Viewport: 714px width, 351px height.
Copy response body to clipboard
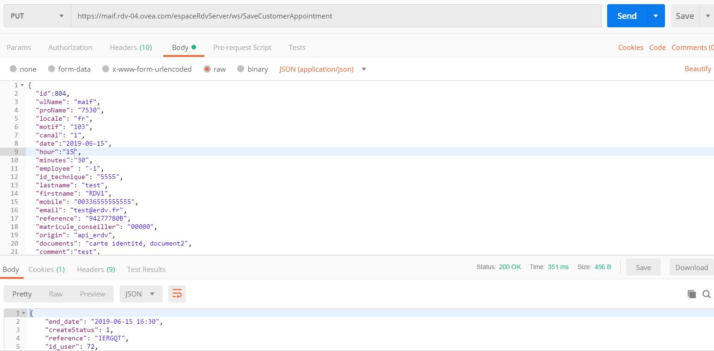coord(692,294)
